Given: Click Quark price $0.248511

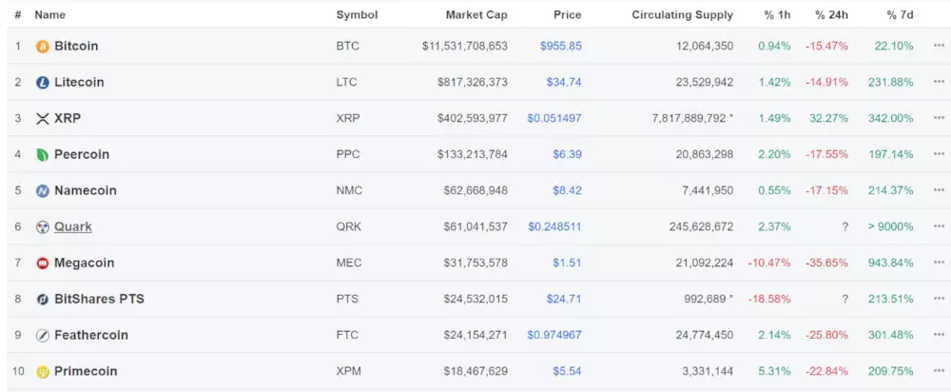Looking at the screenshot, I should (x=554, y=226).
